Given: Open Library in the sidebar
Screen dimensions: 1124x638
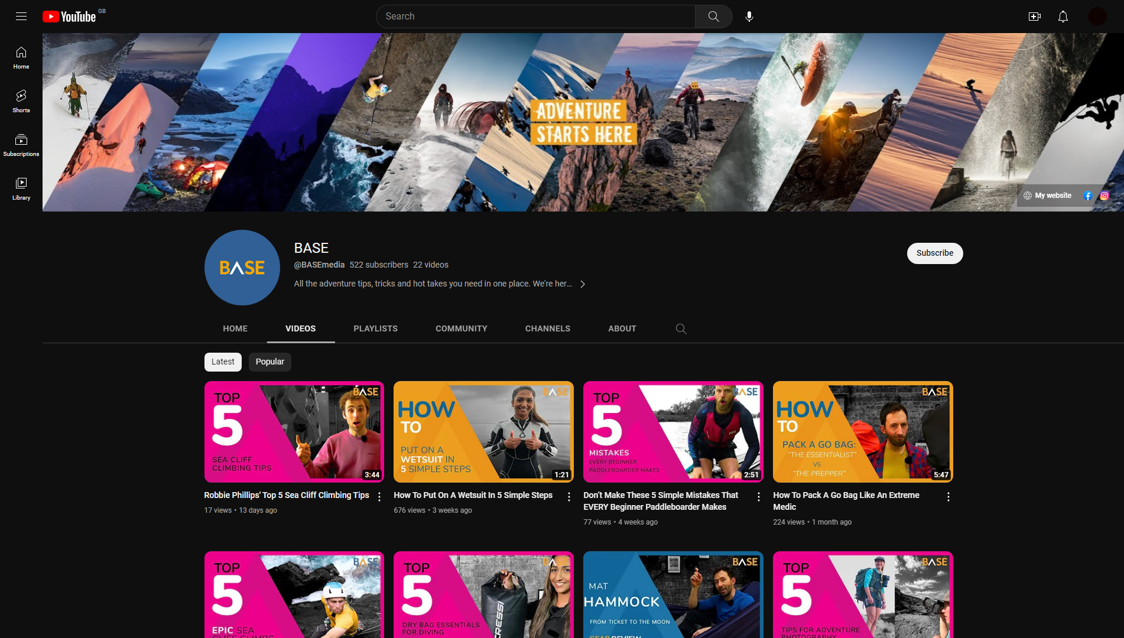Looking at the screenshot, I should coord(21,189).
